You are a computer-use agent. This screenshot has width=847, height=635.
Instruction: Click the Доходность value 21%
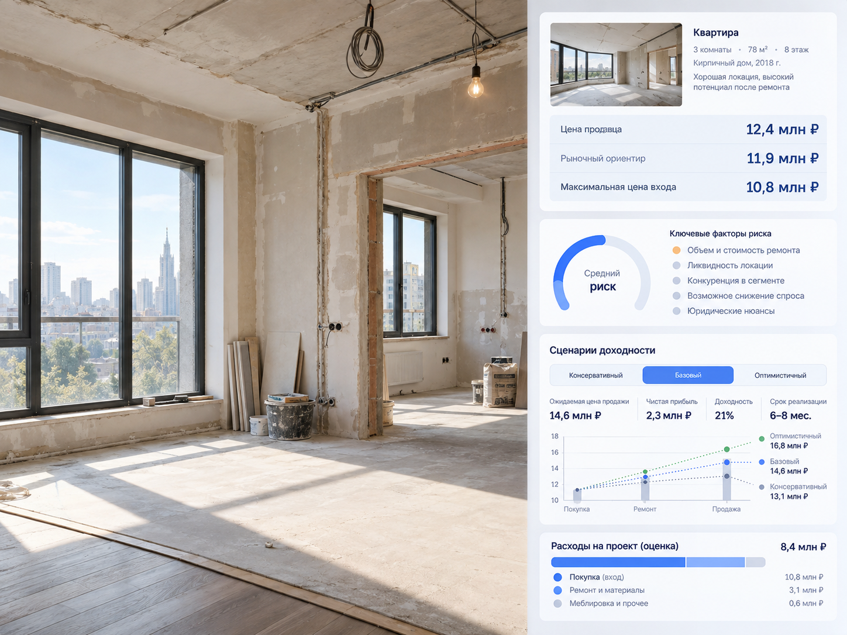pos(724,416)
